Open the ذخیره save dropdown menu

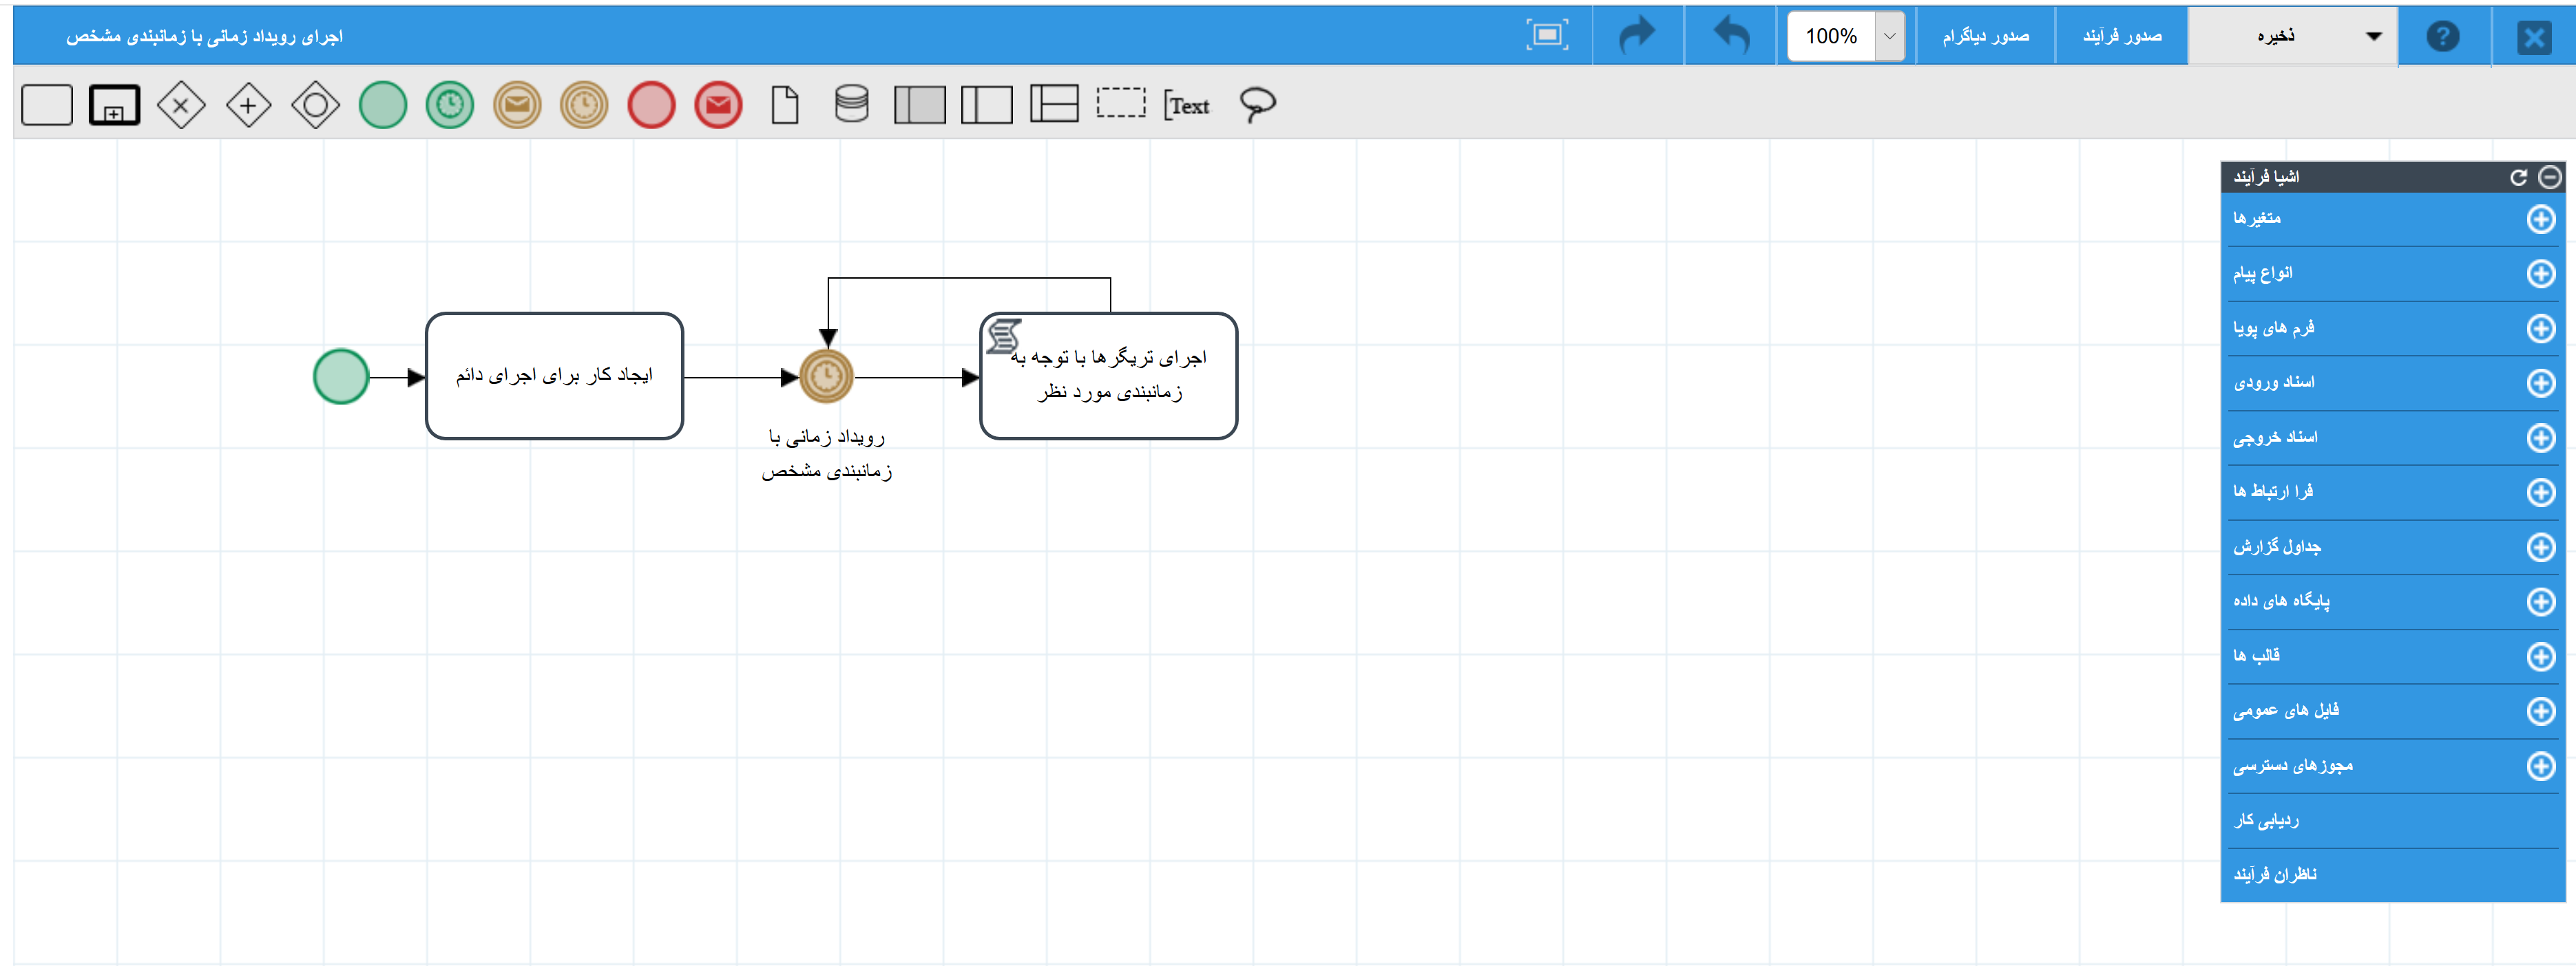coord(2373,36)
